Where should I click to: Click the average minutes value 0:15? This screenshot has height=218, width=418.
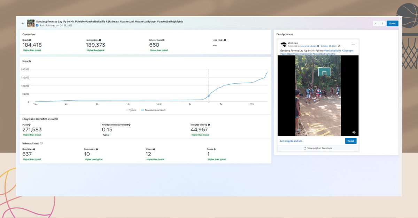coord(107,129)
